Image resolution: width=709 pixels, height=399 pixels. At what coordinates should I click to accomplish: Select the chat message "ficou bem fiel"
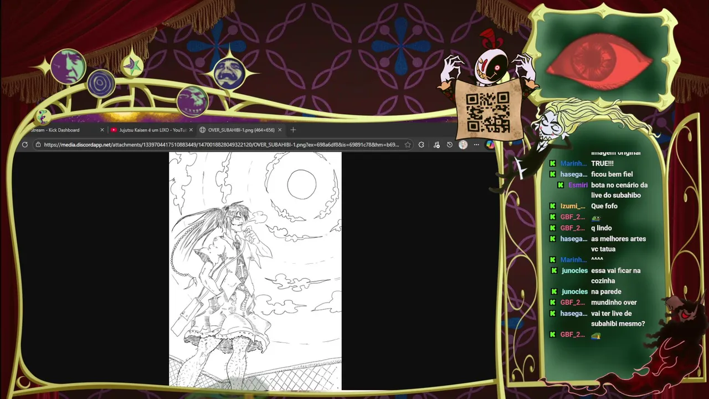point(612,174)
